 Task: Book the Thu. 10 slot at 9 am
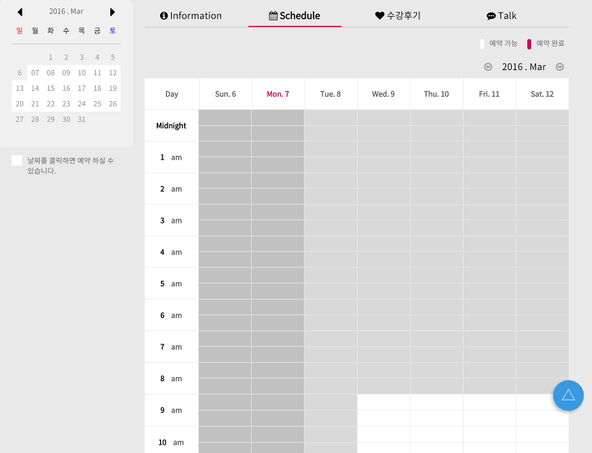pos(436,402)
